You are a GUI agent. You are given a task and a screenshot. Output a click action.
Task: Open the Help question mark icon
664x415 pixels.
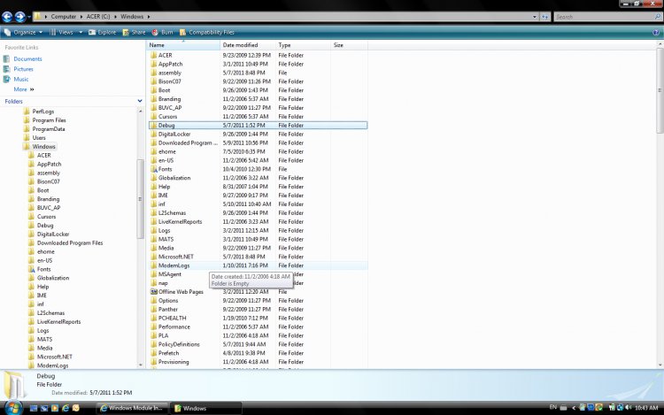click(x=656, y=32)
